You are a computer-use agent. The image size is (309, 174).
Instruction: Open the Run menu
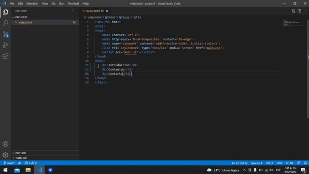coord(62,3)
